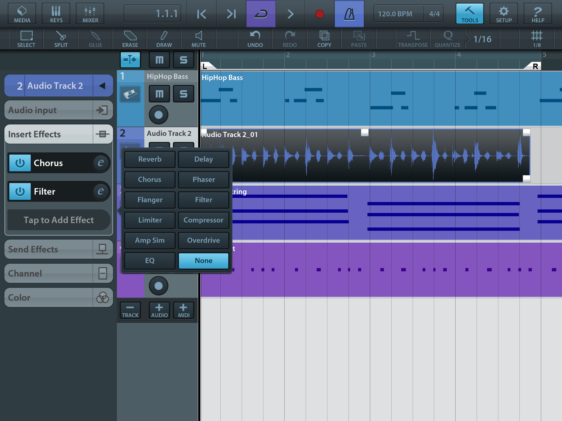Toggle global mute M button
Viewport: 562px width, 421px height.
[159, 59]
